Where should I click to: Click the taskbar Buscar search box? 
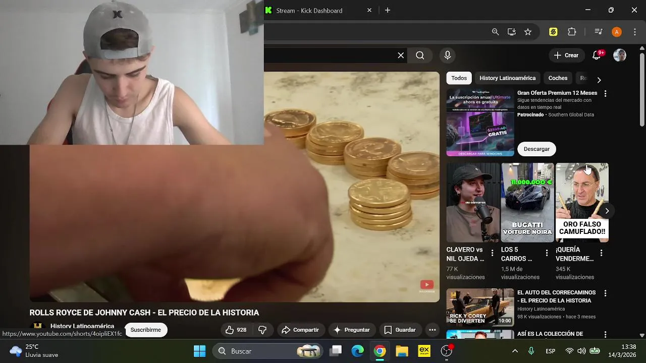[x=268, y=351]
